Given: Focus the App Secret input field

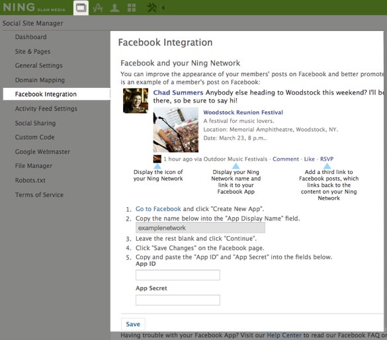Looking at the screenshot, I should point(178,300).
